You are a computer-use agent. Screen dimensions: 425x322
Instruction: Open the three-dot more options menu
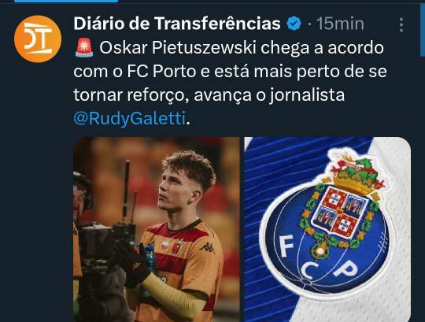coord(401,25)
